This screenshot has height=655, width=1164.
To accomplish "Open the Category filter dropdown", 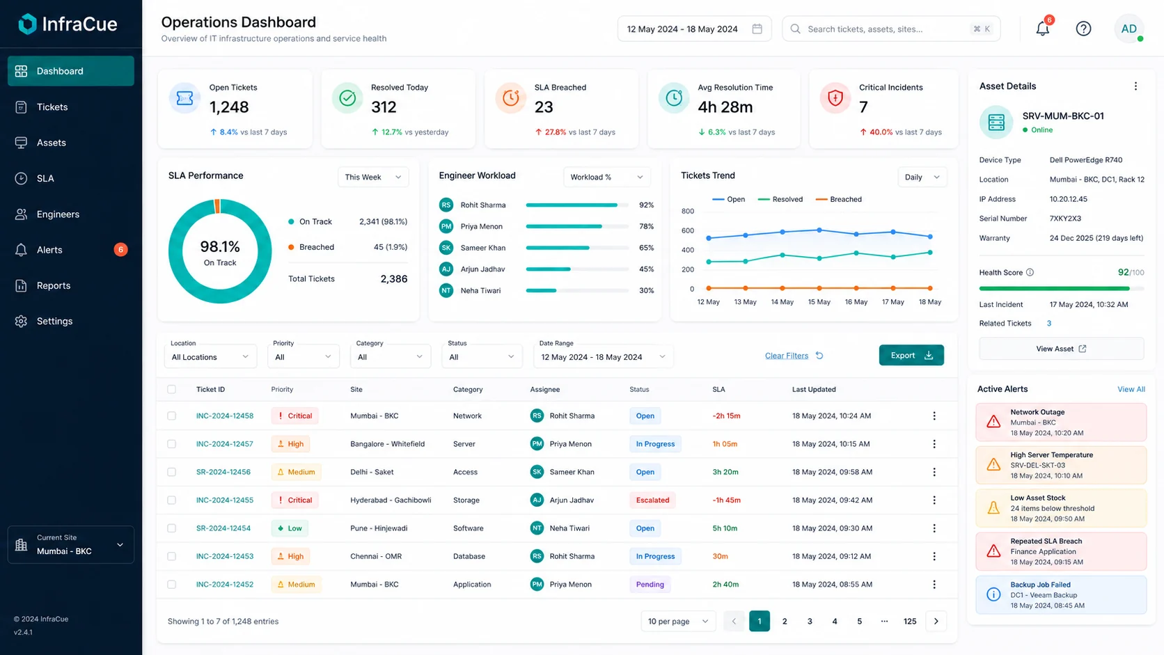I will point(391,356).
